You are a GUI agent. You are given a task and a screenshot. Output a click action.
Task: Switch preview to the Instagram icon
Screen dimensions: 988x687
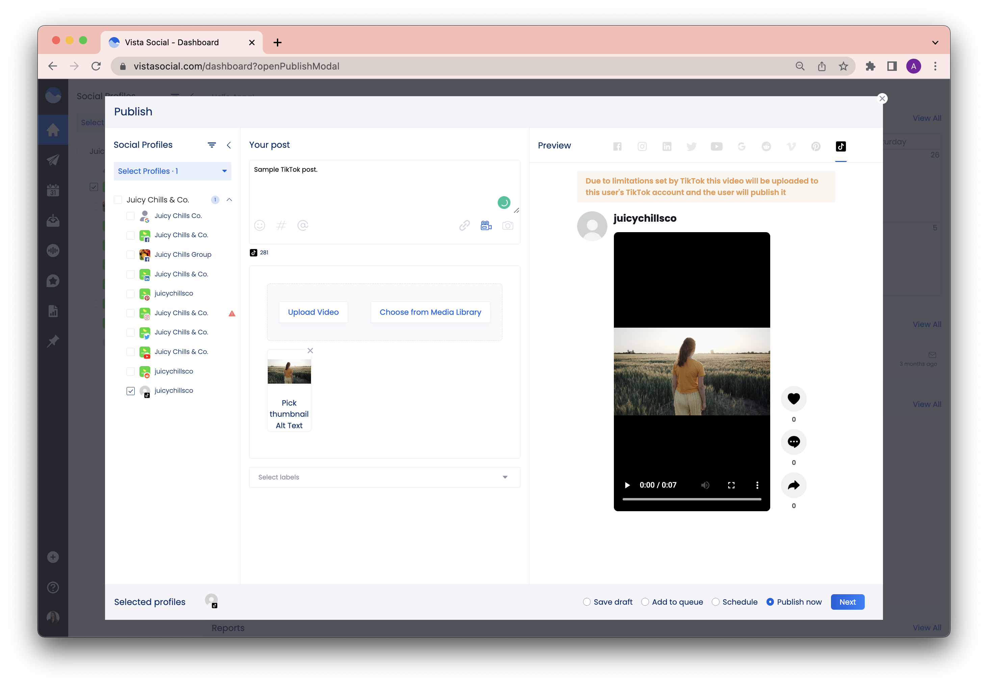click(642, 146)
